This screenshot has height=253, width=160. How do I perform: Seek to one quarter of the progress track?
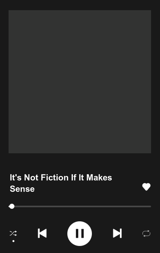pyautogui.click(x=44, y=206)
